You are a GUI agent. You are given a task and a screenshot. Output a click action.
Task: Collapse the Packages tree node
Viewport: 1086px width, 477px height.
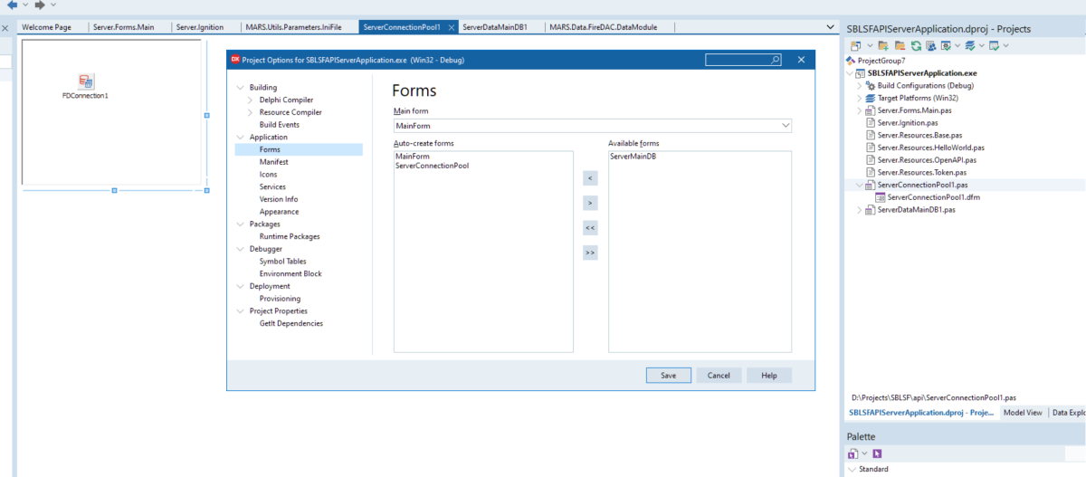tap(240, 224)
